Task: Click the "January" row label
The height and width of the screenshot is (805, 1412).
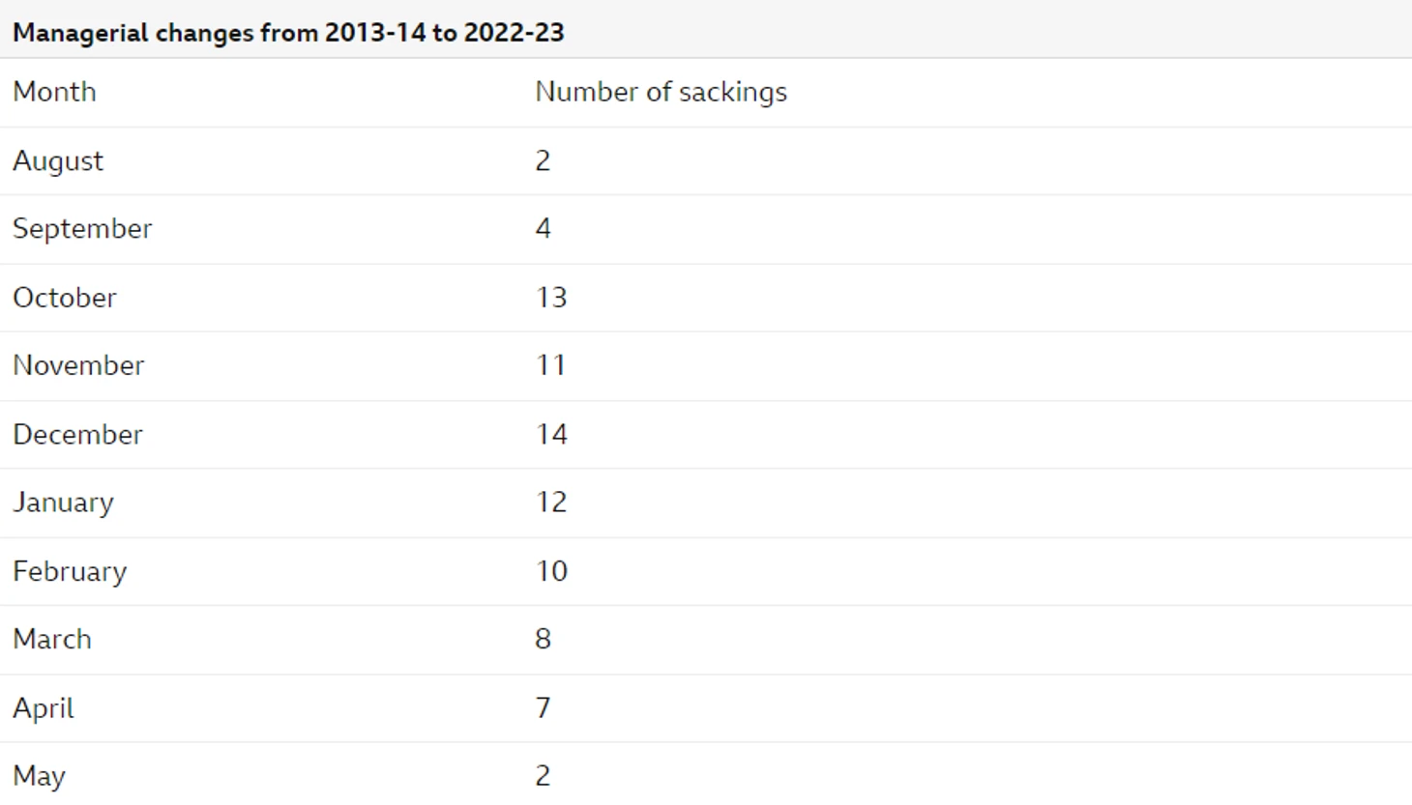Action: pyautogui.click(x=63, y=503)
